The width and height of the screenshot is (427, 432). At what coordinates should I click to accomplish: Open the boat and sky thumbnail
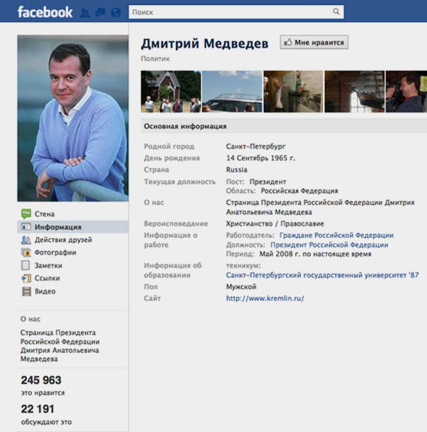click(232, 92)
